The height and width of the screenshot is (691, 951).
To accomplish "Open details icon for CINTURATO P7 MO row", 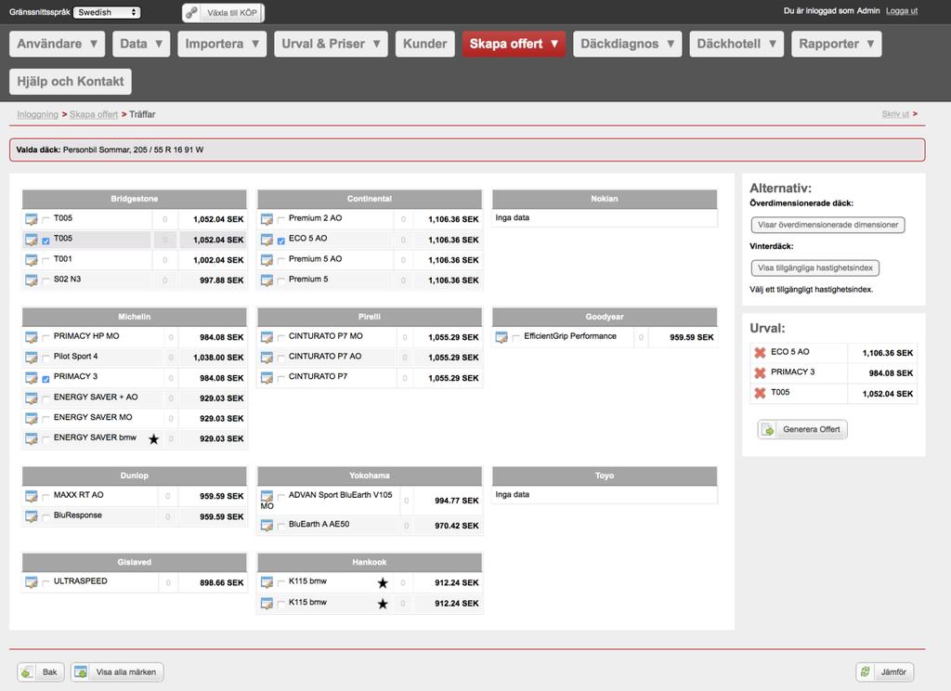I will 267,337.
